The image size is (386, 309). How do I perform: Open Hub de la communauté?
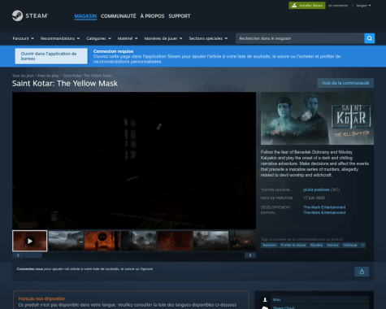[345, 83]
